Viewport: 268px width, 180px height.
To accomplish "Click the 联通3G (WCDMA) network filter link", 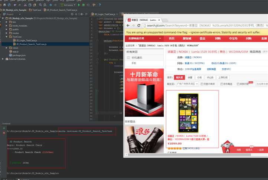I will [x=195, y=63].
